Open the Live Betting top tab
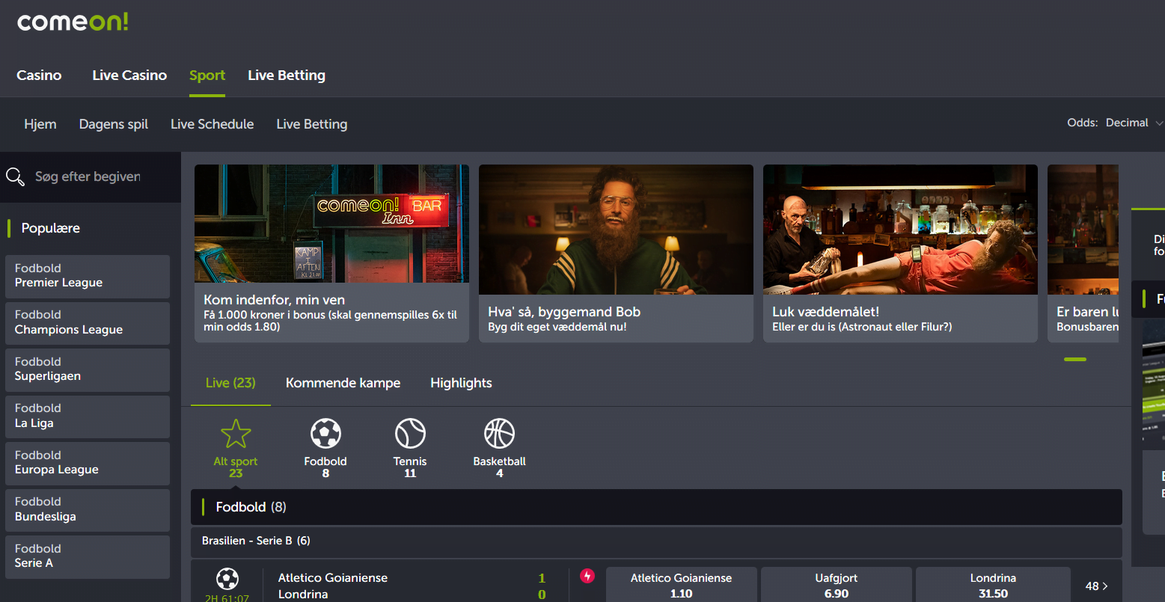Screen dimensions: 1165x602 (x=287, y=76)
